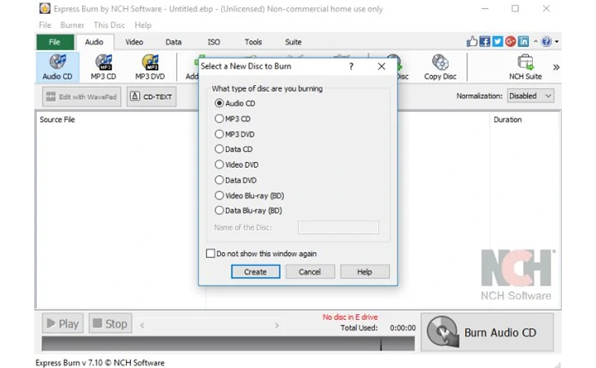Click the Edit with WavePad button

81,96
